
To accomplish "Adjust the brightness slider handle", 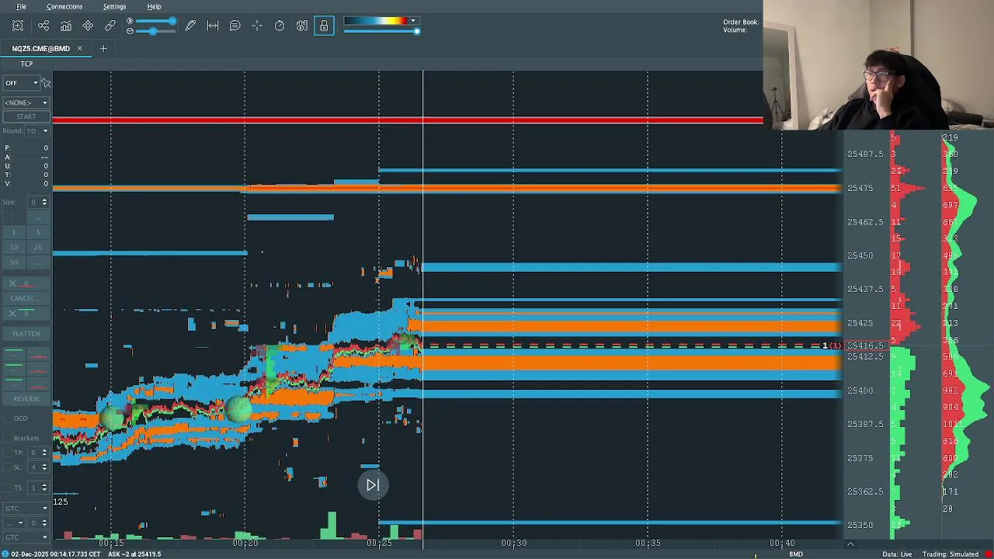I will click(172, 21).
